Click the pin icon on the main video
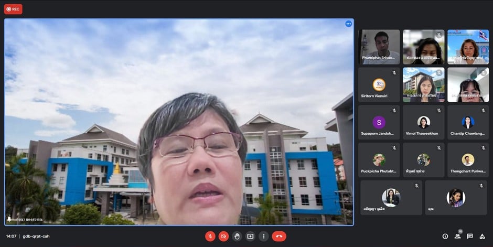 [x=9, y=219]
